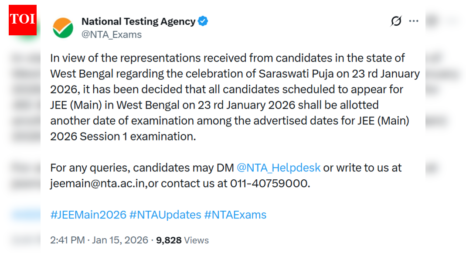466x253 pixels.
Task: Open the @NTA_Helpdesk mention
Action: (x=279, y=168)
